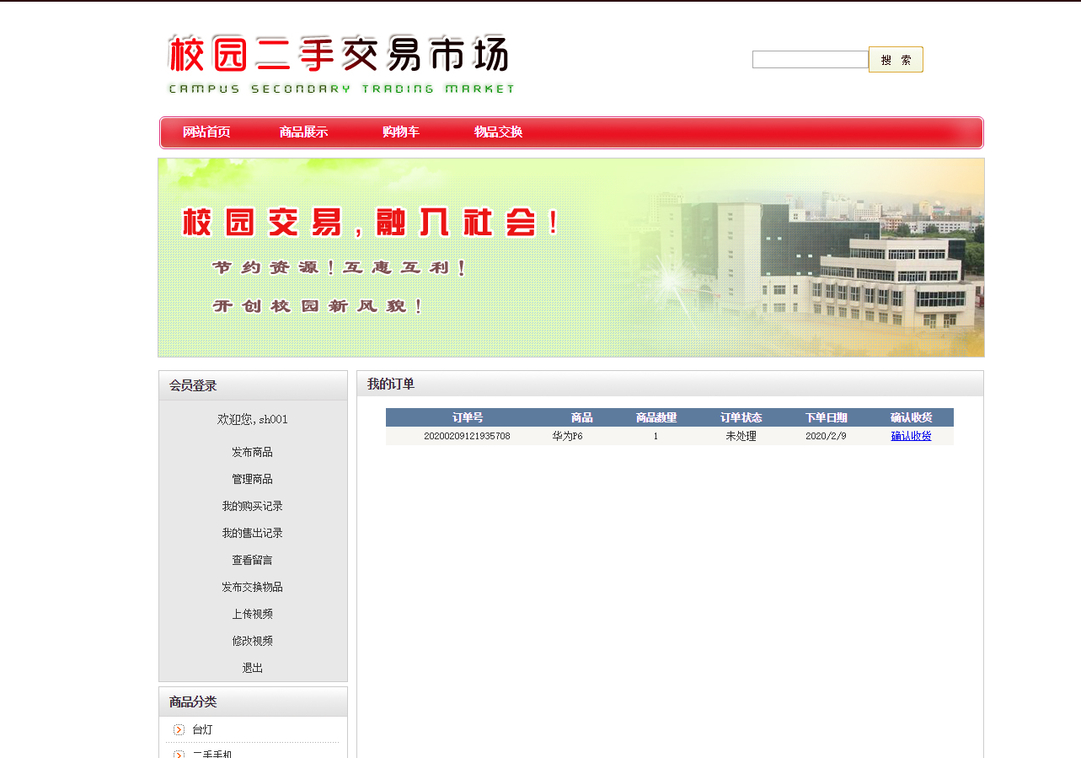The image size is (1081, 758).
Task: Click the 订单号 column header
Action: (468, 417)
